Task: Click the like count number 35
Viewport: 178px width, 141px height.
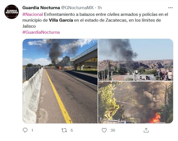Action: point(113,130)
